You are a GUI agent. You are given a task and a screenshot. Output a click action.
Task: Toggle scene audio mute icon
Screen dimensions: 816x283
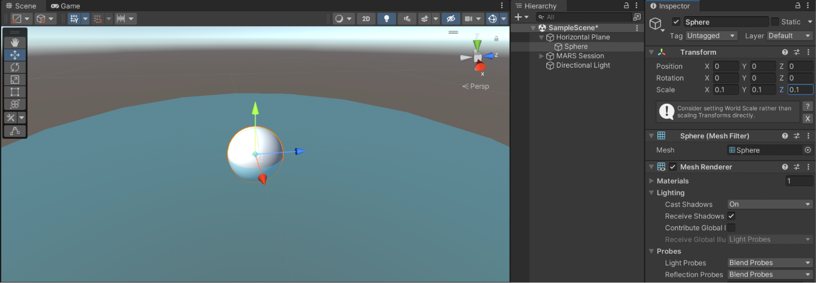coord(407,19)
